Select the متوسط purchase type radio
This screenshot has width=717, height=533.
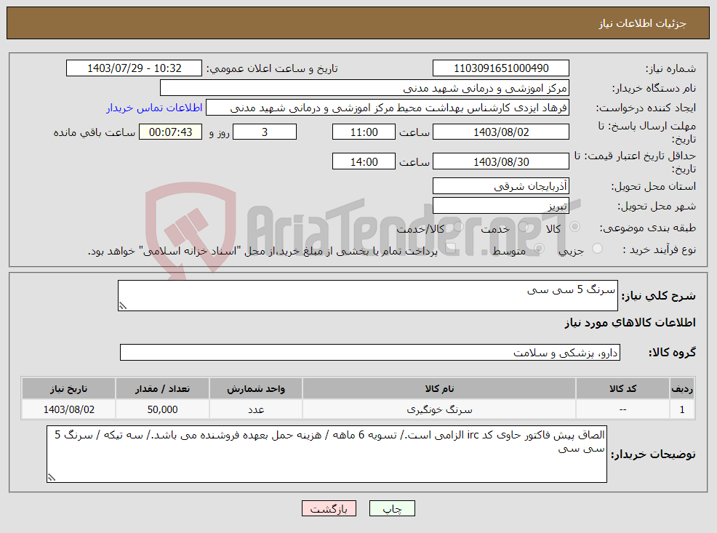[539, 248]
